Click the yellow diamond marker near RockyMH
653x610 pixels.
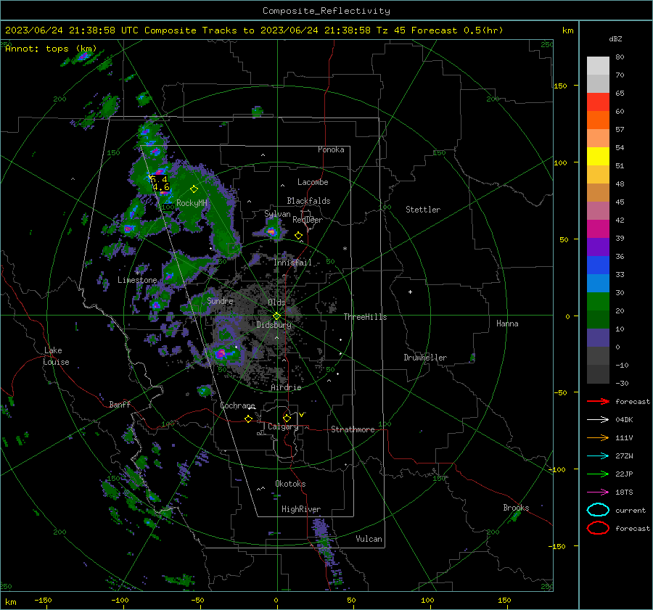coord(194,189)
